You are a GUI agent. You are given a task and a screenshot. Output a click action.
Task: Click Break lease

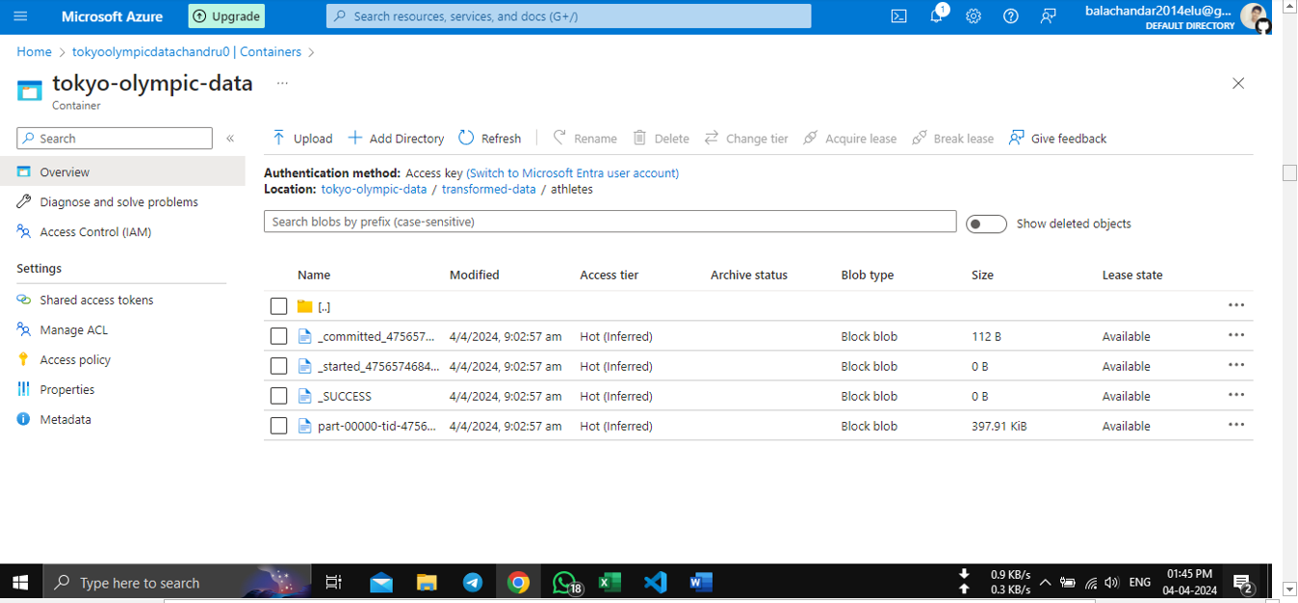[952, 139]
